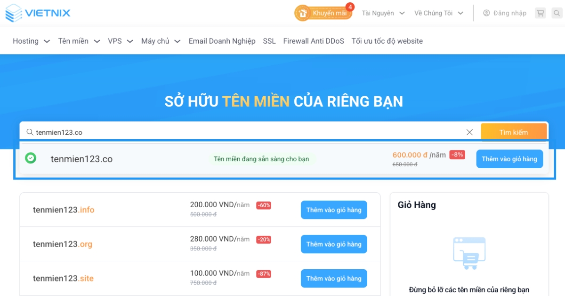Open the Máy chủ dropdown
This screenshot has height=296, width=565.
(160, 41)
